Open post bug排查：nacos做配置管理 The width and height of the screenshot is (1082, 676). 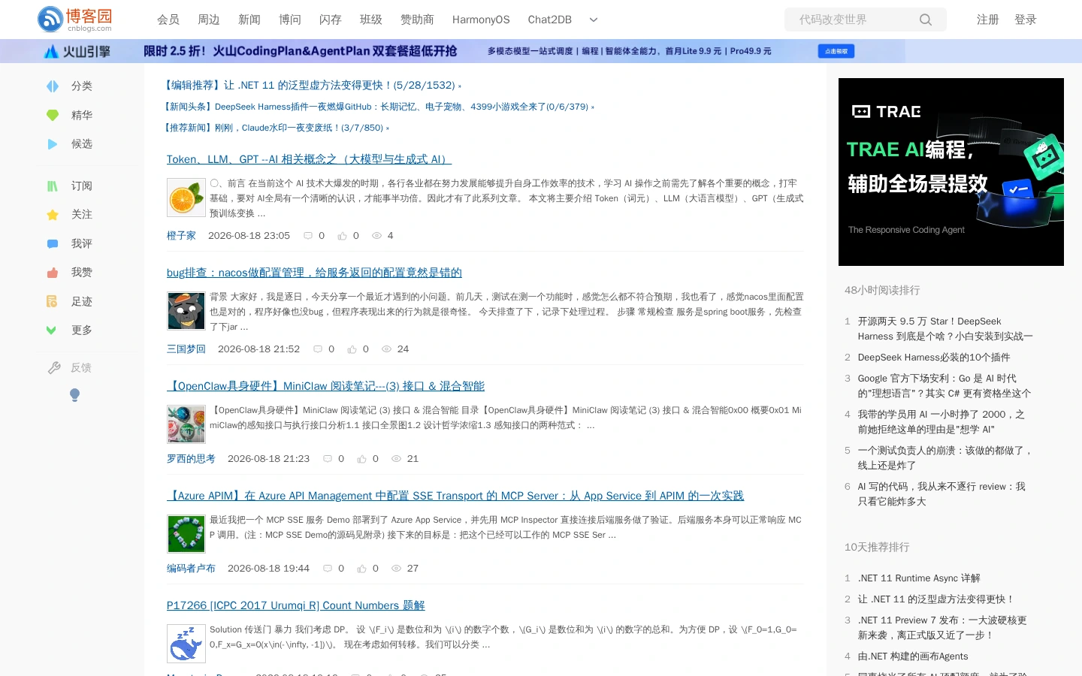[x=314, y=273]
